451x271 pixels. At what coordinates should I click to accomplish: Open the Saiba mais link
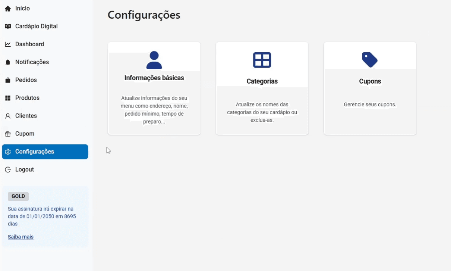tap(20, 237)
